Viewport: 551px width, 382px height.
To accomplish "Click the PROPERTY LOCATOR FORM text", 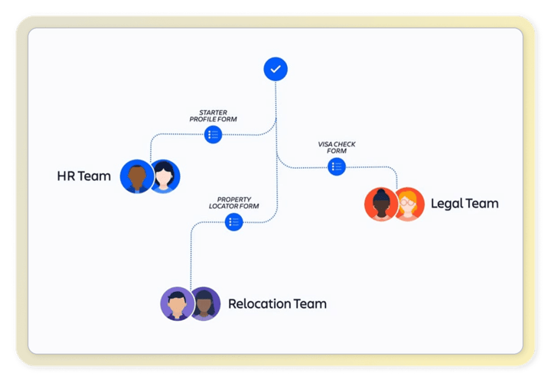I will point(233,202).
